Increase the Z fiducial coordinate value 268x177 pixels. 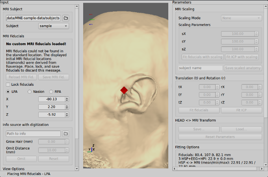point(67,113)
